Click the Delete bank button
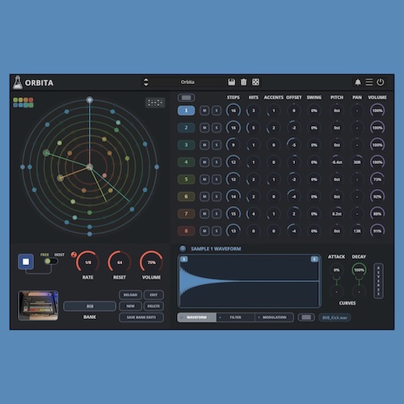The height and width of the screenshot is (404, 404). (x=154, y=306)
